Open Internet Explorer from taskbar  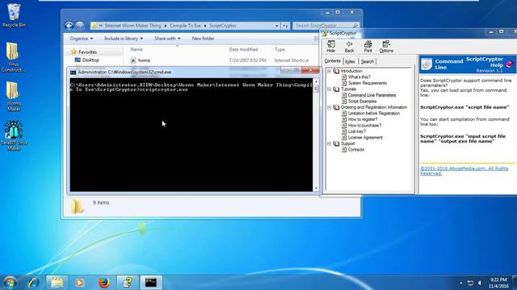click(x=34, y=283)
